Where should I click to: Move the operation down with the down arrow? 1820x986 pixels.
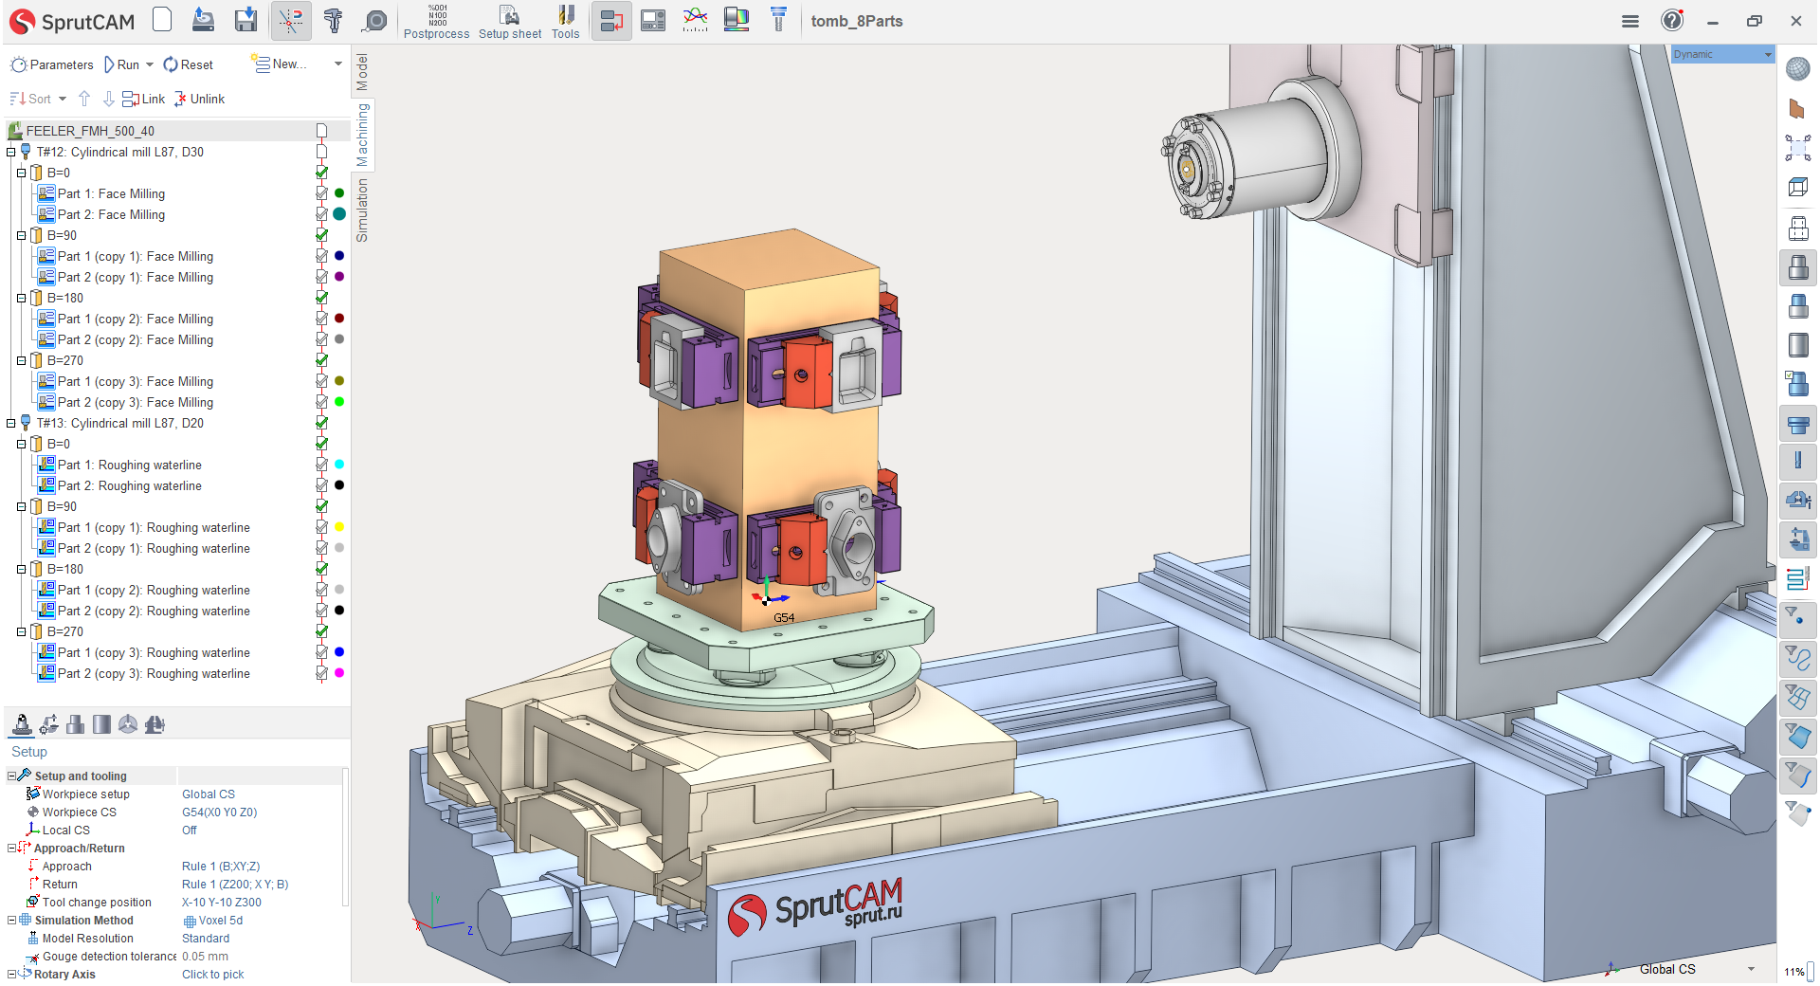[x=108, y=99]
